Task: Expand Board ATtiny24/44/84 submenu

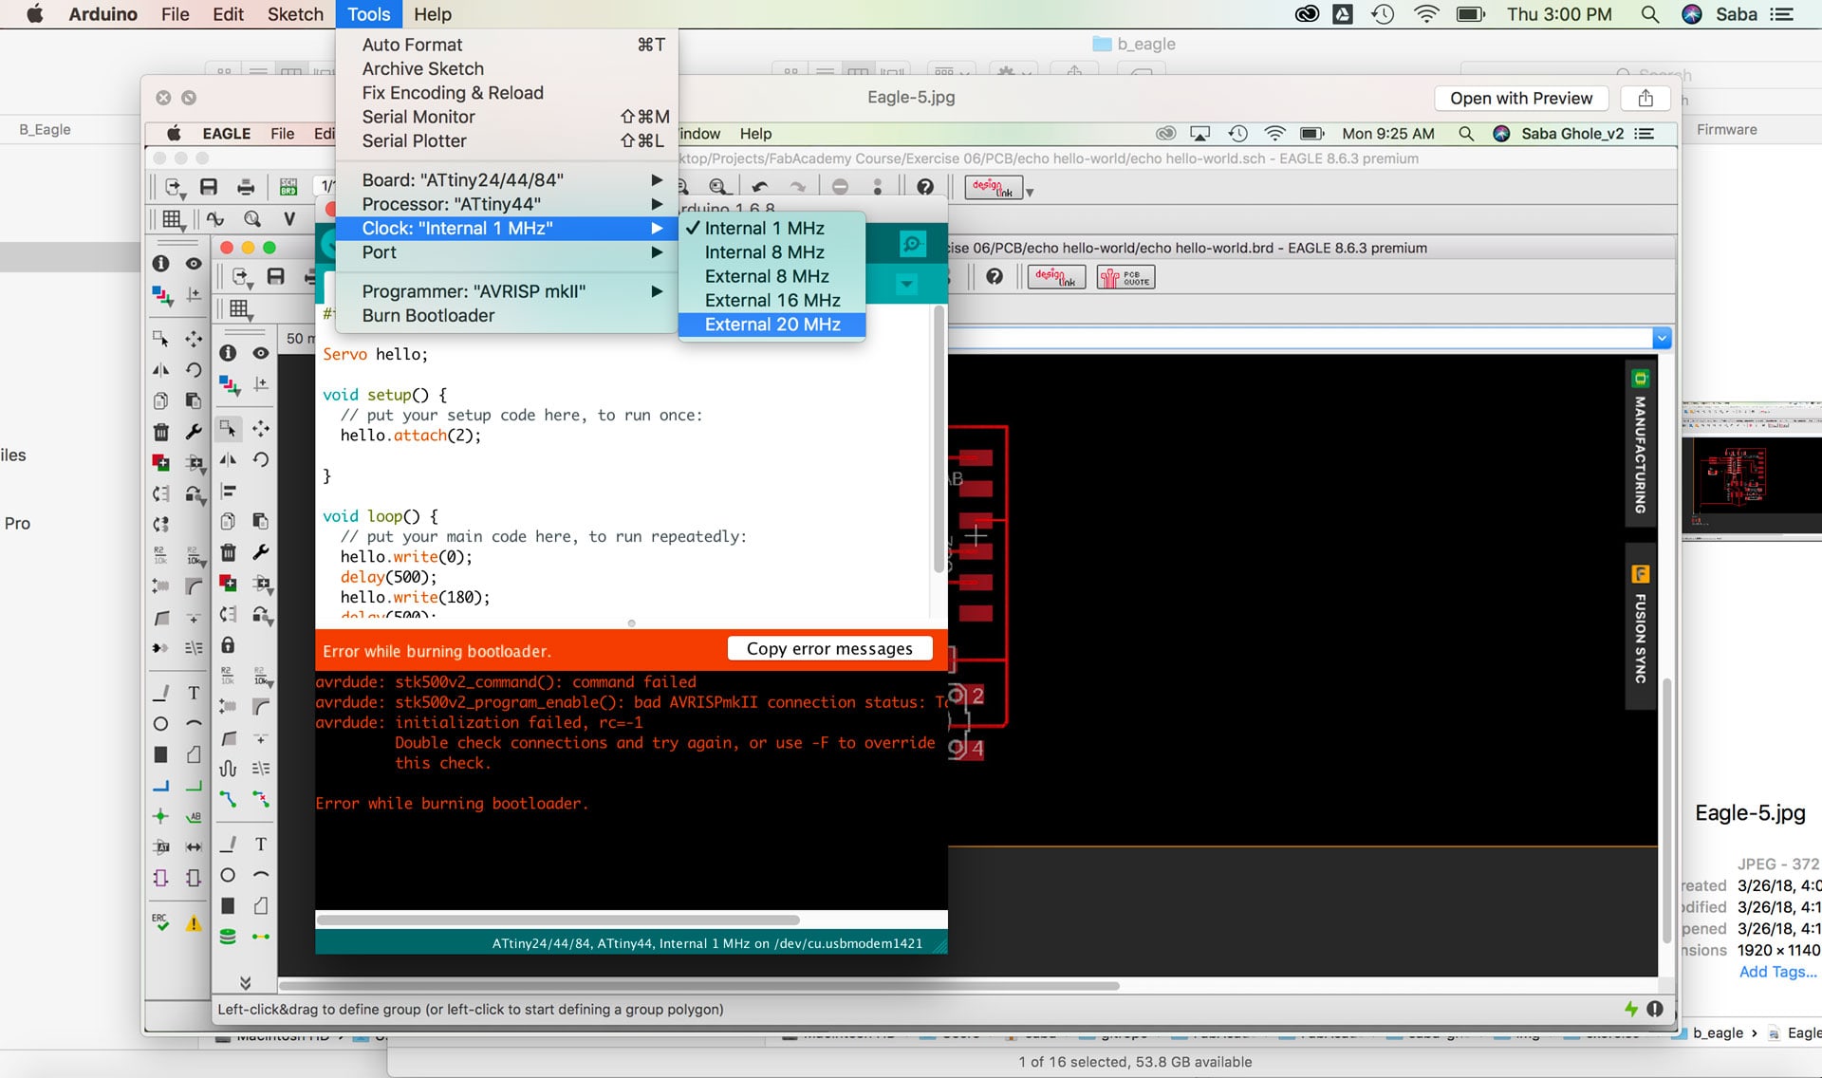Action: [507, 180]
